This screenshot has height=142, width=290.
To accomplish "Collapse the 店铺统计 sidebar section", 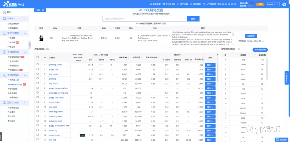I will point(25,19).
